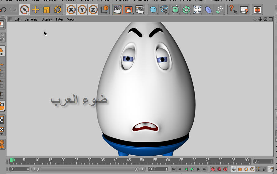Click the viewport grip handle icon
Image resolution: width=277 pixels, height=174 pixels.
[10, 19]
